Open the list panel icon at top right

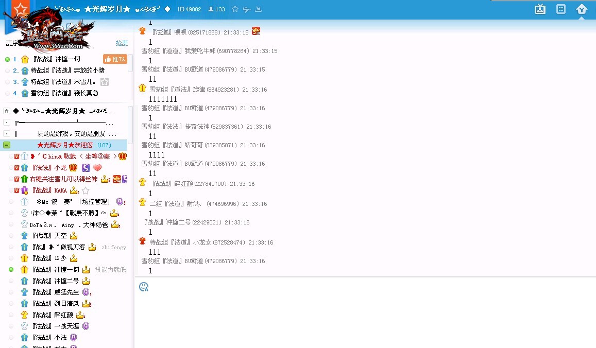(x=561, y=9)
